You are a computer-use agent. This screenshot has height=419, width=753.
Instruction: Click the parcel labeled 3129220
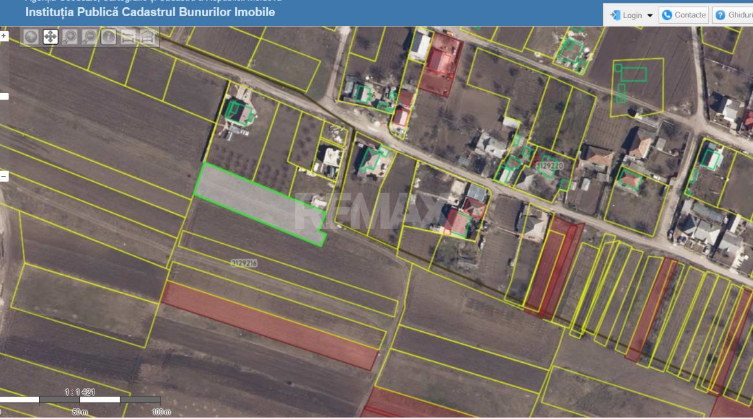(x=549, y=166)
